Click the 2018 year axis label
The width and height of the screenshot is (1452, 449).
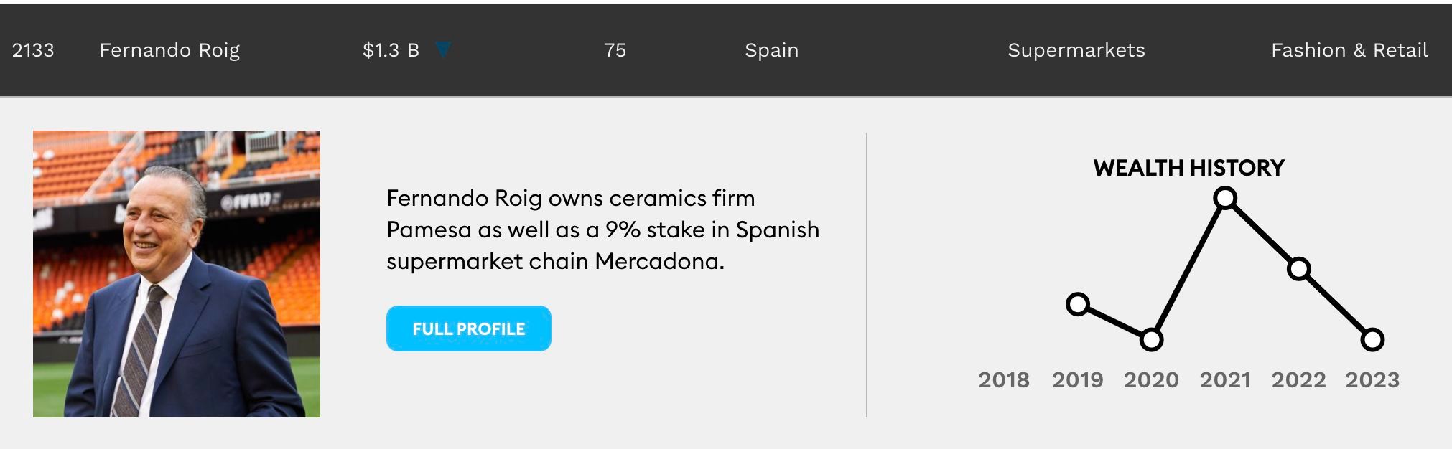click(x=1003, y=379)
